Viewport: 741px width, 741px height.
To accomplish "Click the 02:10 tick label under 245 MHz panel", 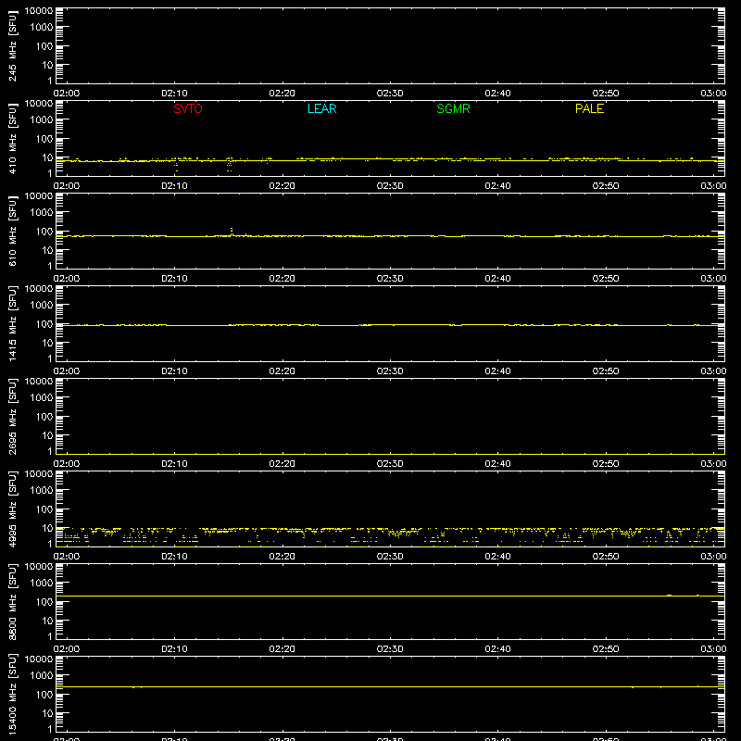I will point(174,94).
